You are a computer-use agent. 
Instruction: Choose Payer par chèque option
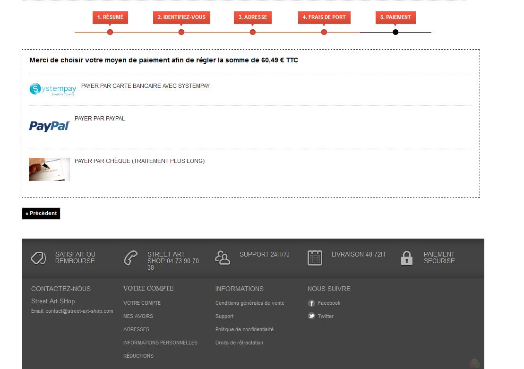(x=140, y=161)
